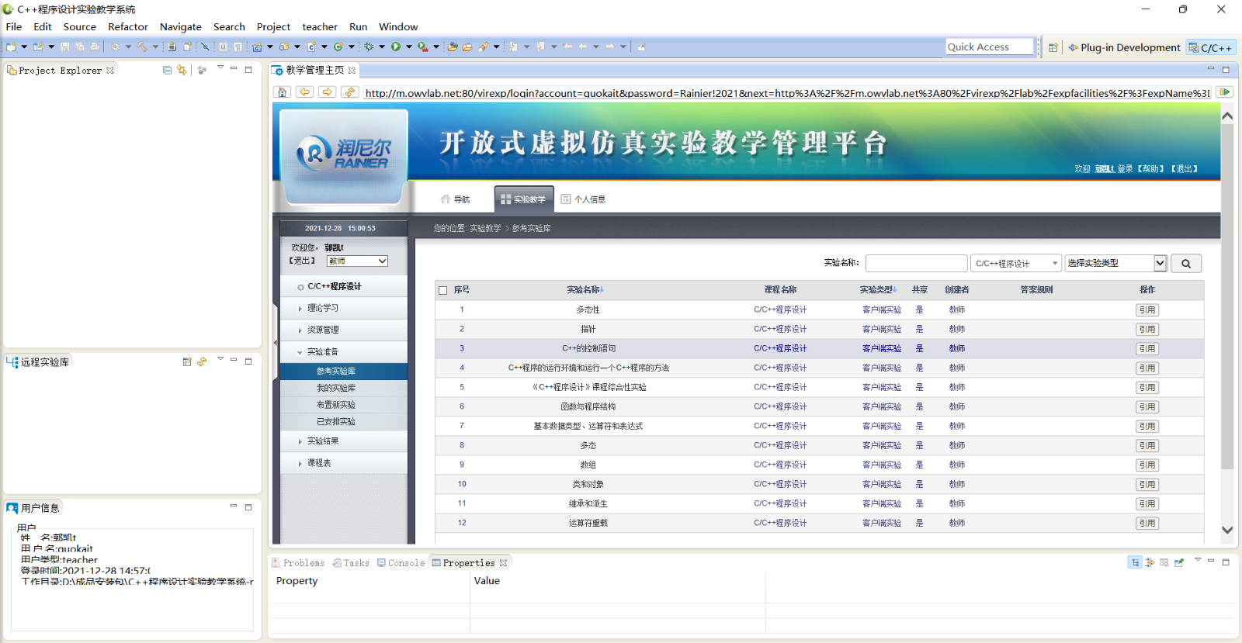
Task: Click the Open Perspective icon
Action: tap(1053, 47)
